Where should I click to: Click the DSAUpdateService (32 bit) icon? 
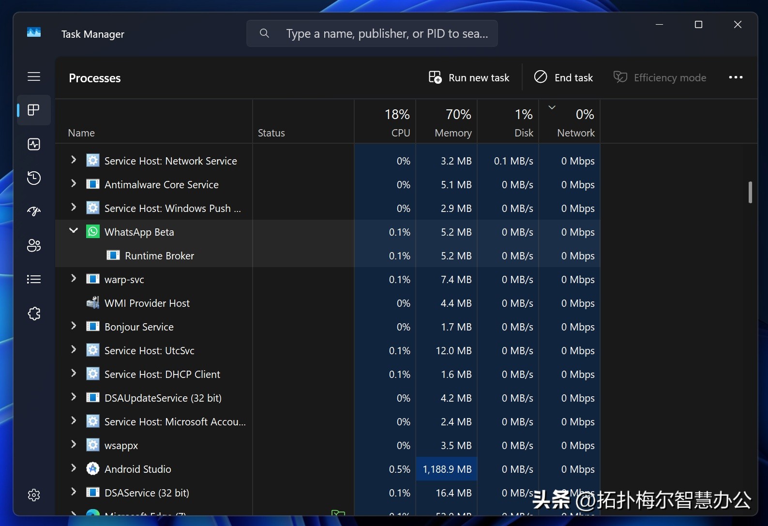click(x=93, y=397)
